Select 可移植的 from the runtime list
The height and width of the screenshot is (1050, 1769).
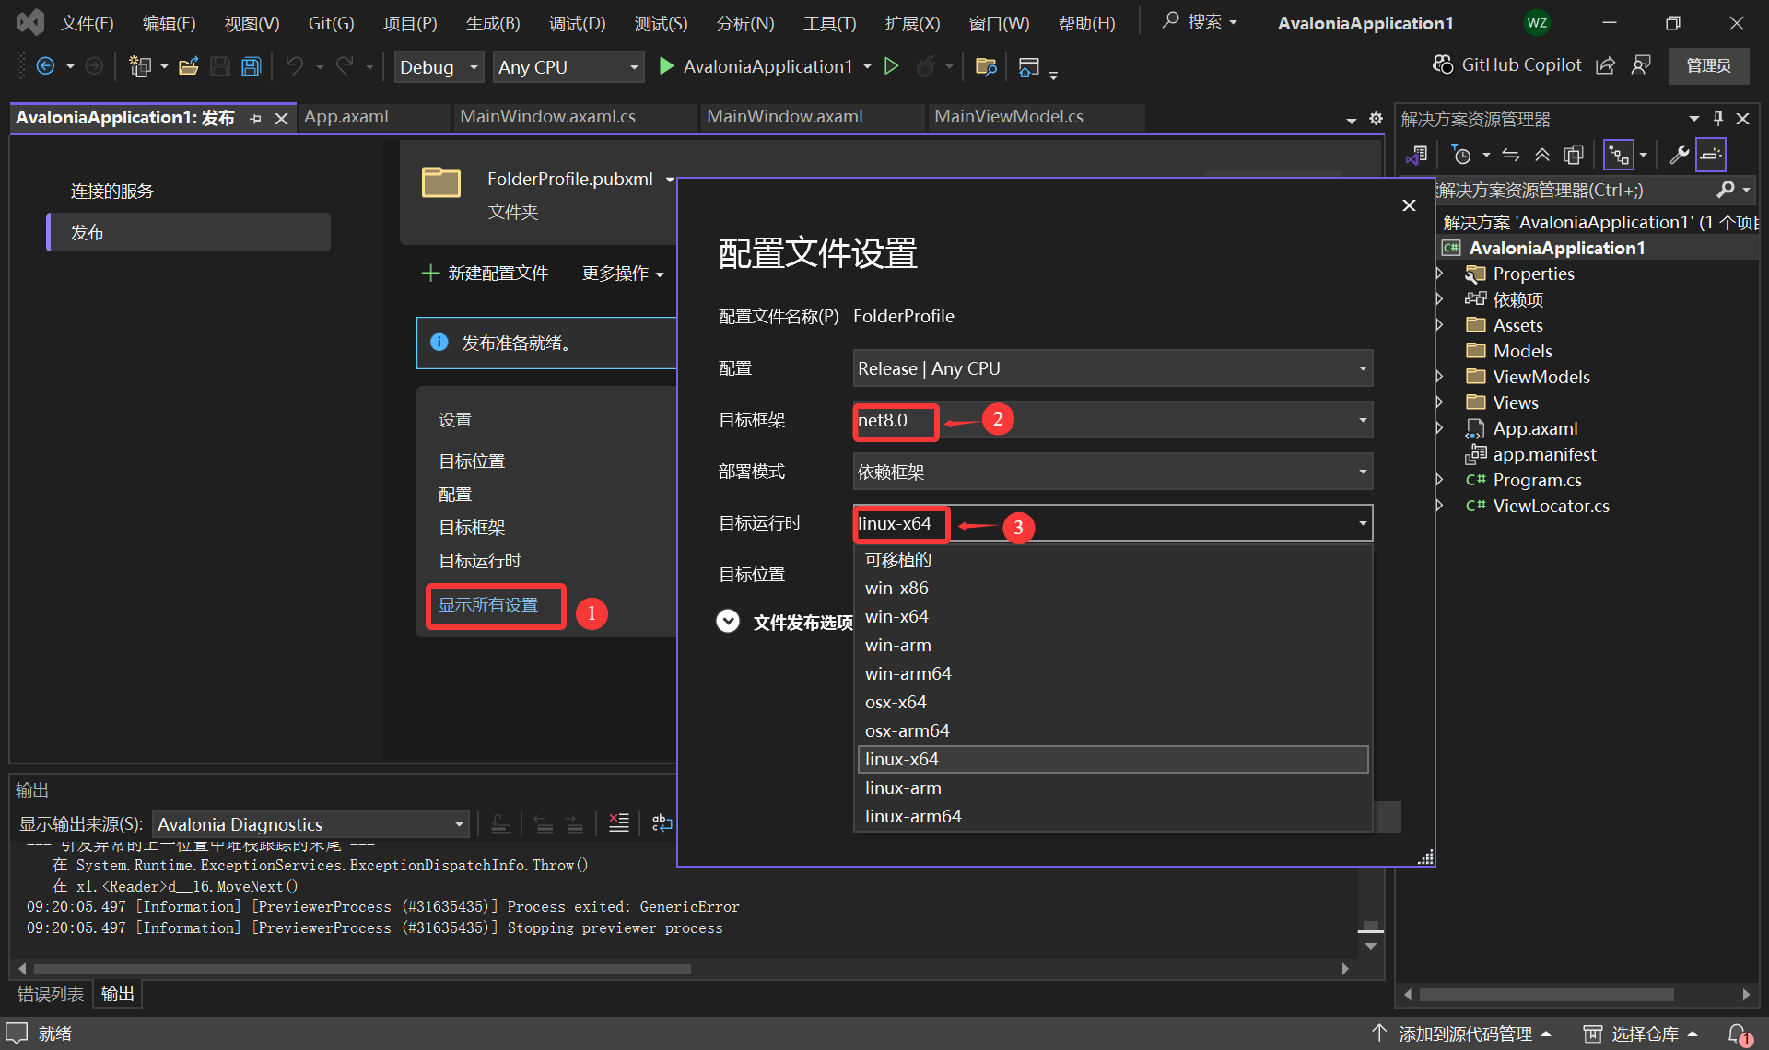pyautogui.click(x=1113, y=560)
